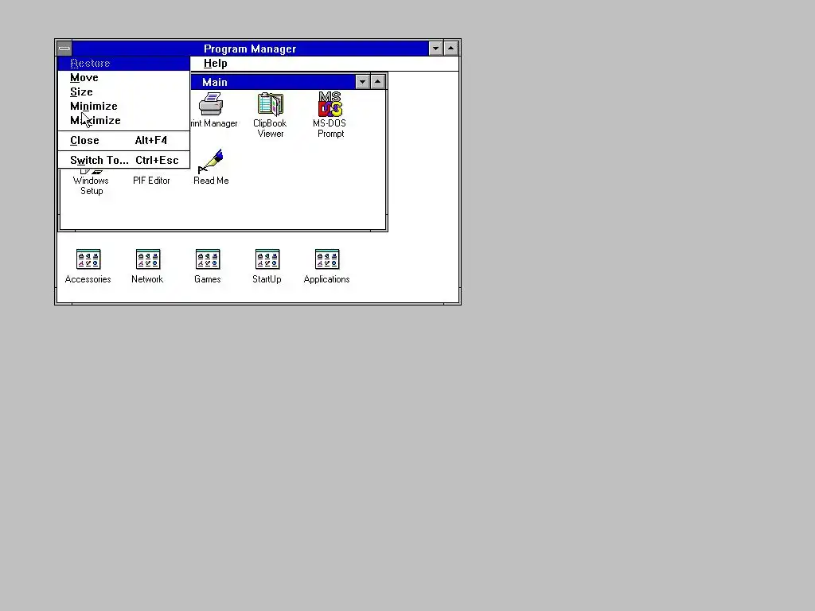This screenshot has width=815, height=611.
Task: Choose Switch To... from control menu
Action: point(123,160)
